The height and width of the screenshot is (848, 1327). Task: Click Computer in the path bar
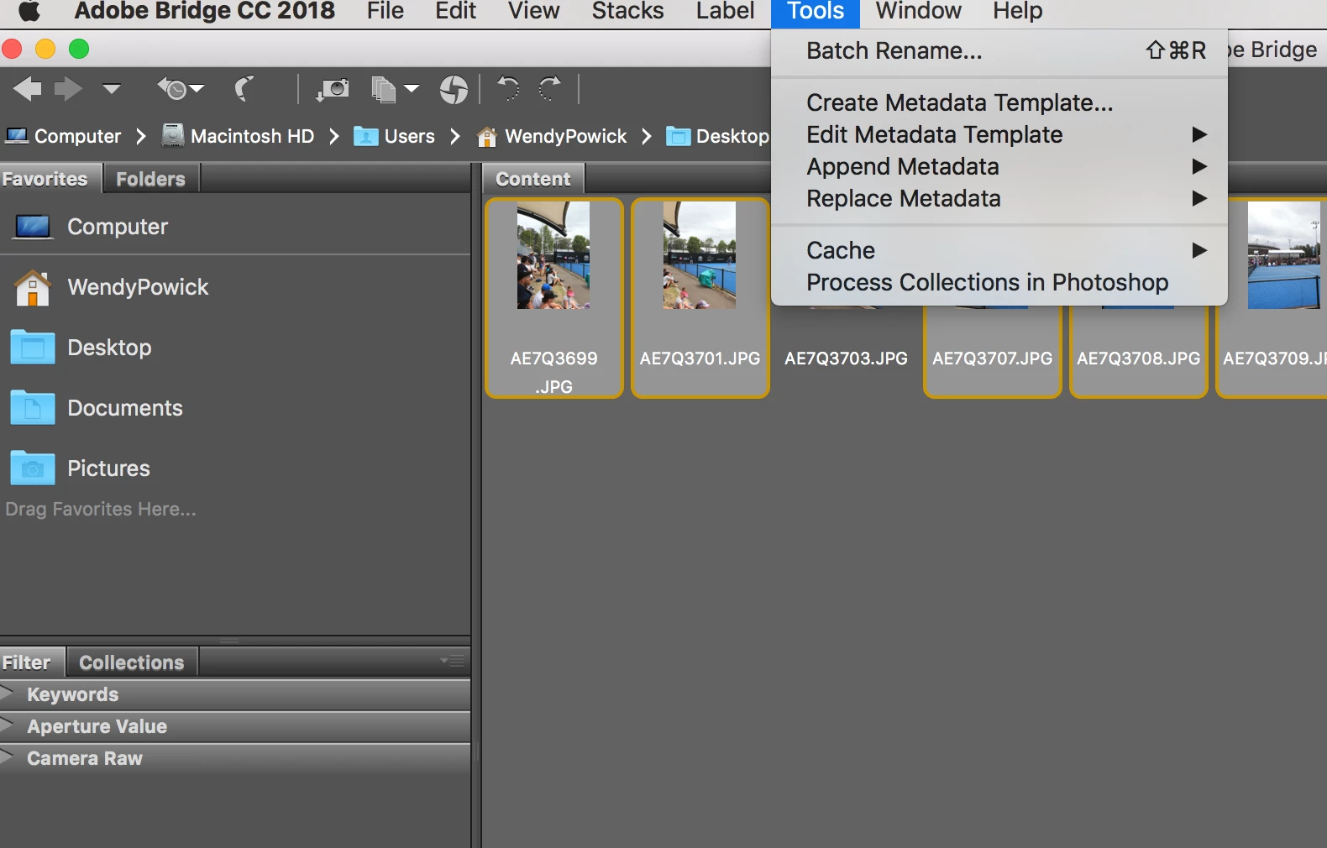click(64, 136)
